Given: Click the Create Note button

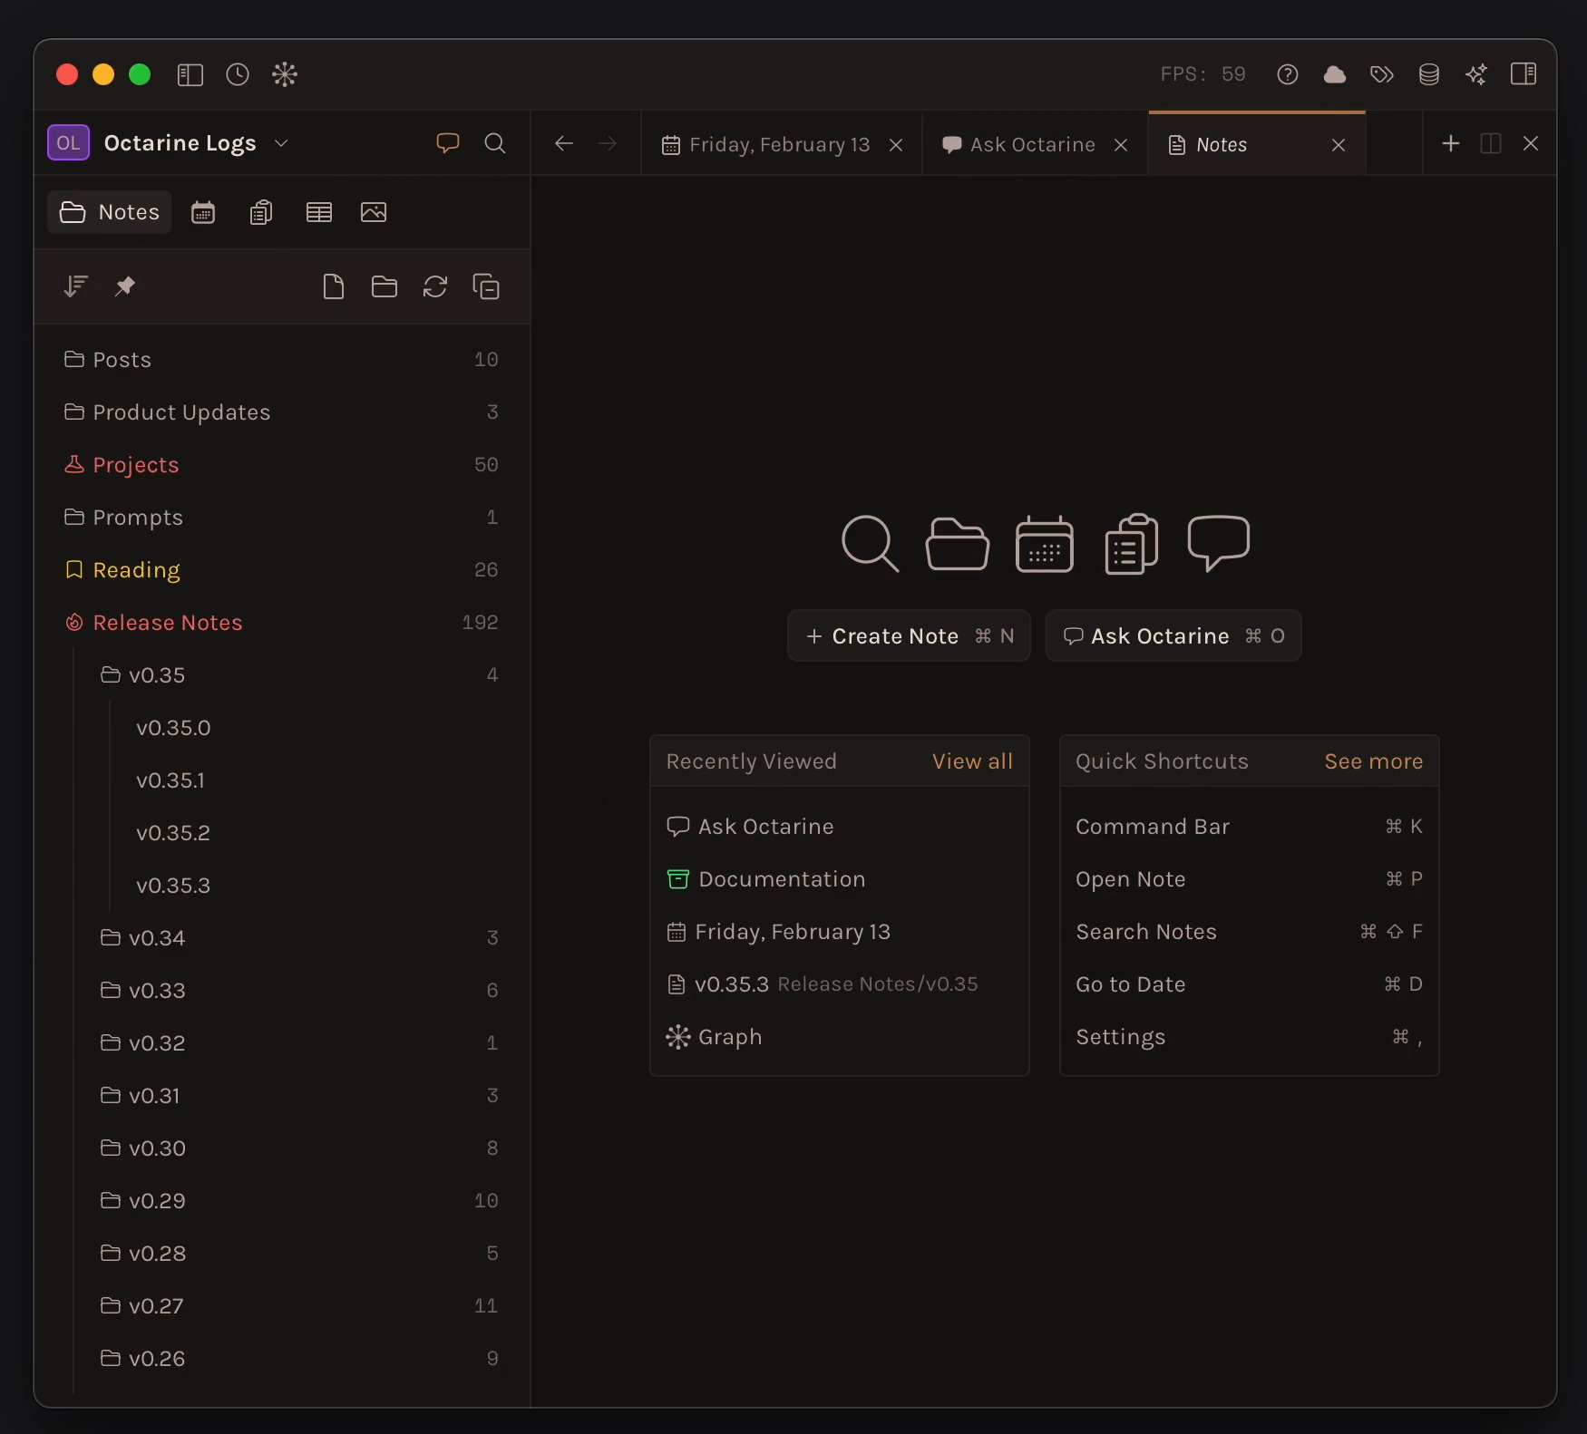Looking at the screenshot, I should tap(909, 636).
